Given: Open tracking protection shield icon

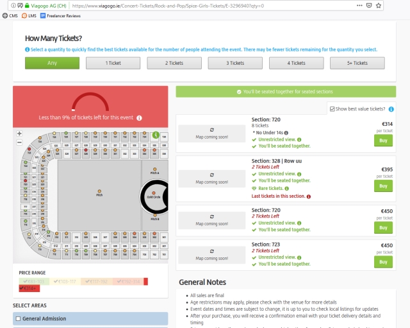Looking at the screenshot, I should (x=20, y=6).
